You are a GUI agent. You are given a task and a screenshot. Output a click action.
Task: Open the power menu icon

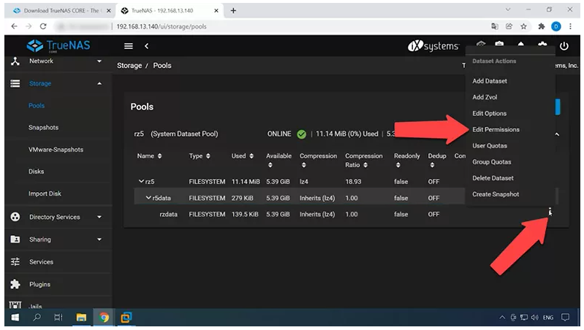click(564, 46)
